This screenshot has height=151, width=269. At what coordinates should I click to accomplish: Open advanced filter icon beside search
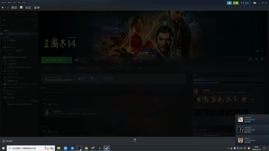[35, 25]
